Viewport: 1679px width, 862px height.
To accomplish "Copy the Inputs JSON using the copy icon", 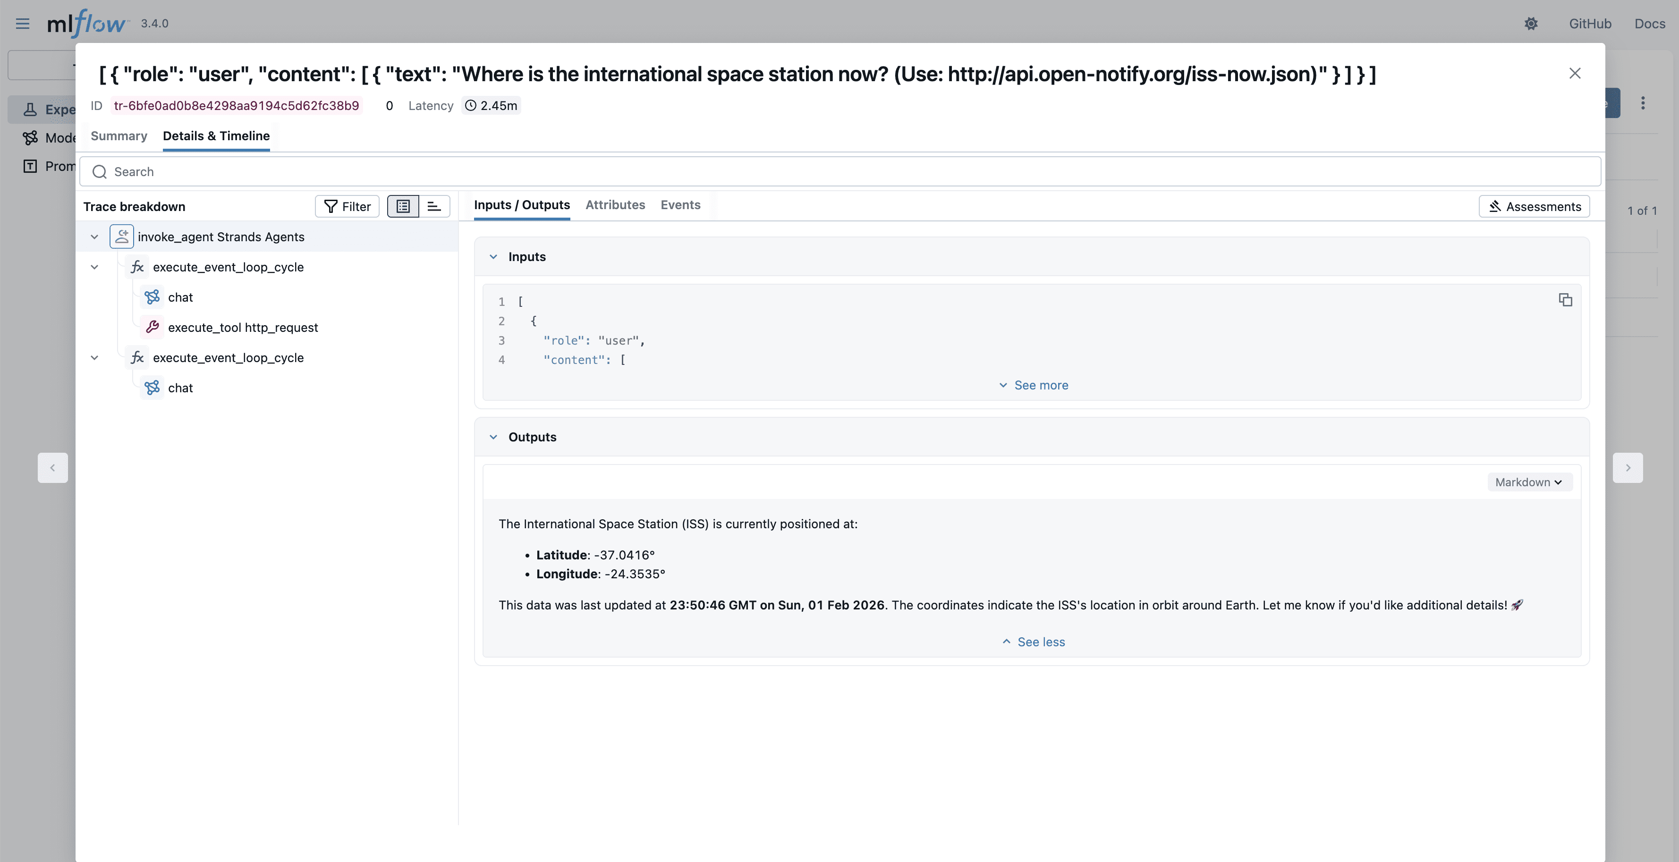I will 1565,300.
